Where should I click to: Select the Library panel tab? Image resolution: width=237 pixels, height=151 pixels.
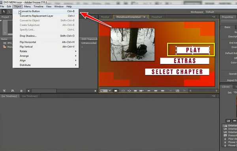(x=226, y=87)
